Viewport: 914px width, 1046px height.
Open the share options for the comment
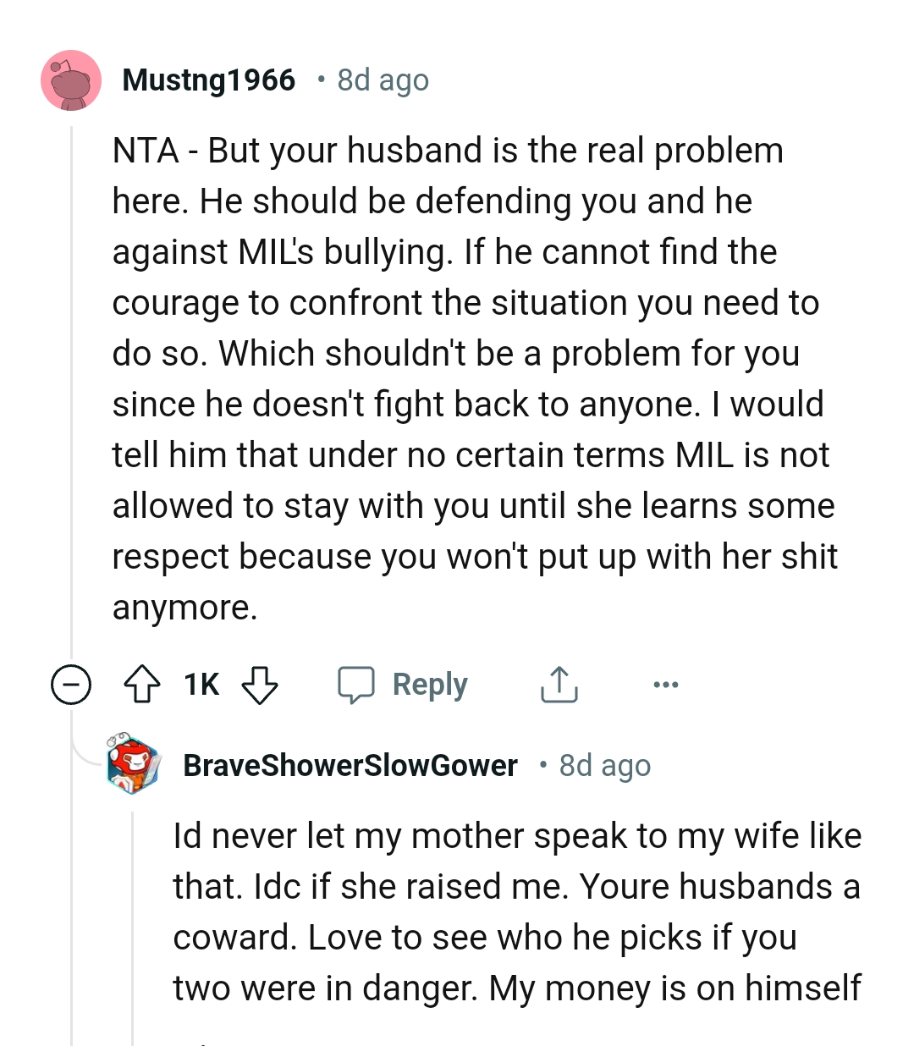pyautogui.click(x=559, y=685)
